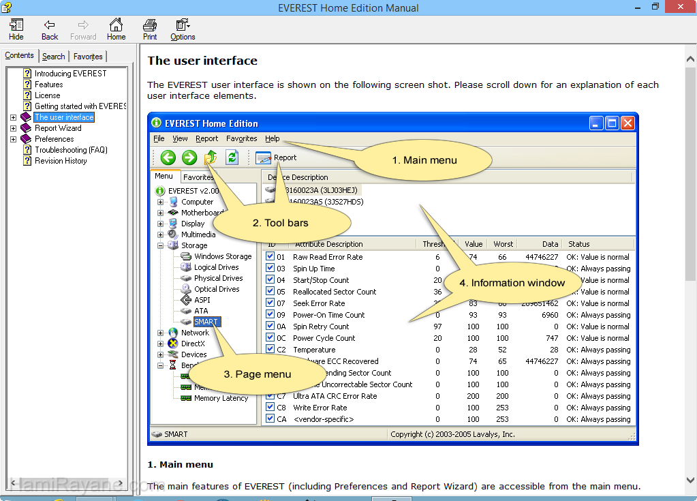Click the Forward arrow in the help toolbar
Viewport: 697px width, 501px height.
click(x=83, y=30)
